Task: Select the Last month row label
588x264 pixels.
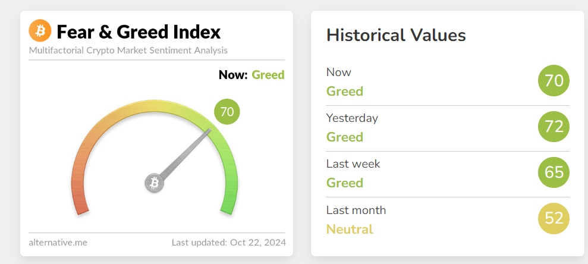Action: tap(356, 210)
